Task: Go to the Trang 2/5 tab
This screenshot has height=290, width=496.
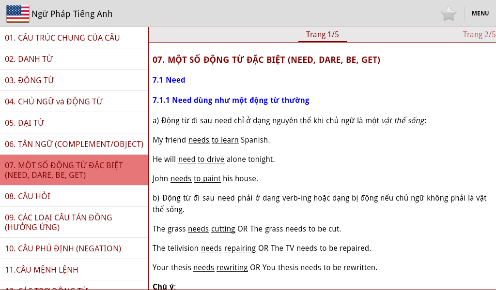Action: (479, 34)
